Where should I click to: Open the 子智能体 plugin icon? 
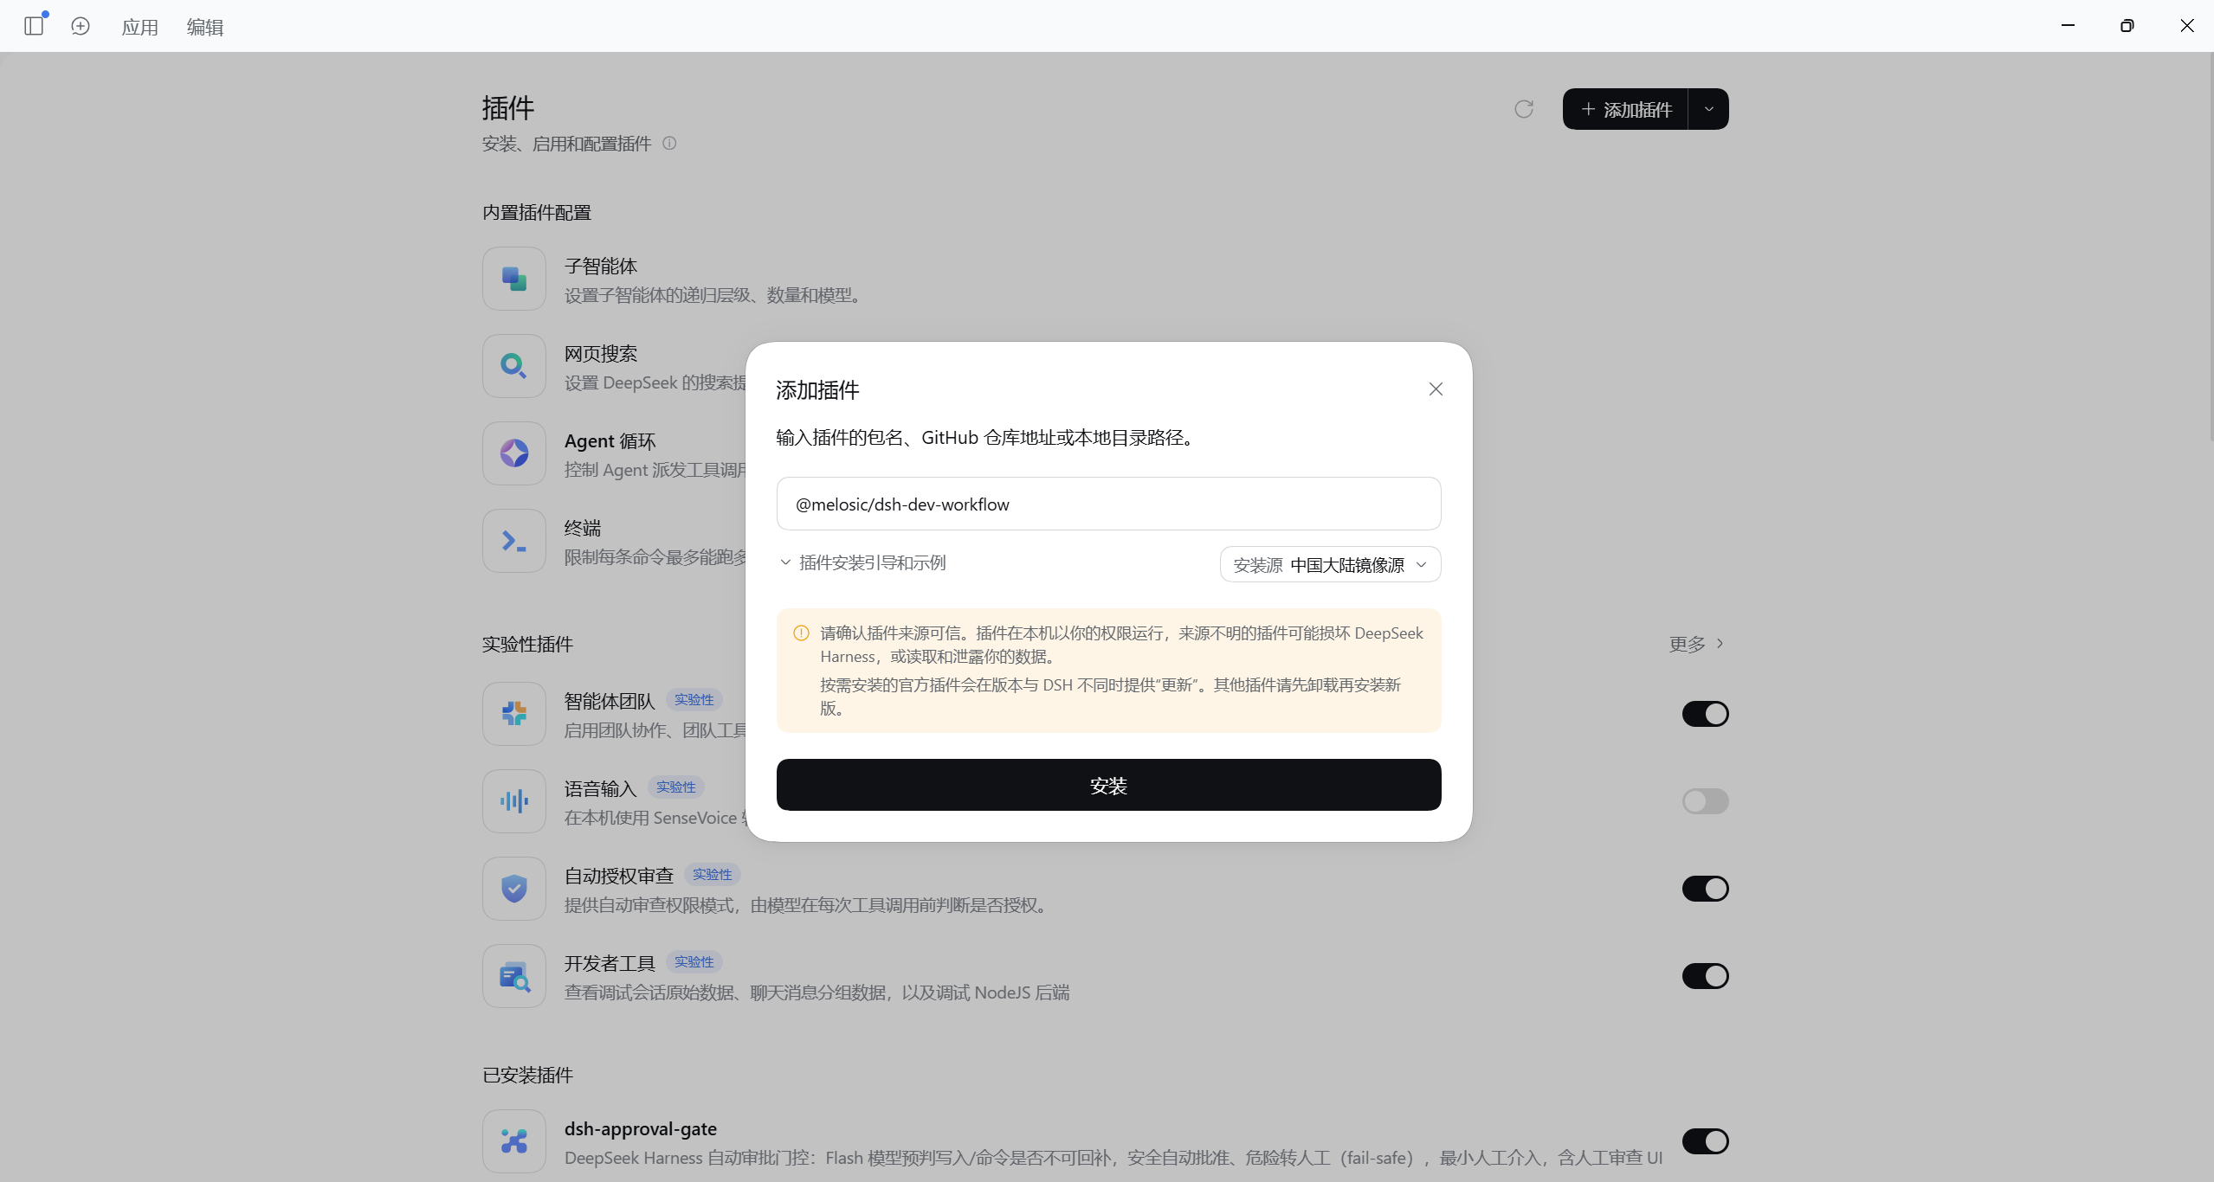coord(514,279)
